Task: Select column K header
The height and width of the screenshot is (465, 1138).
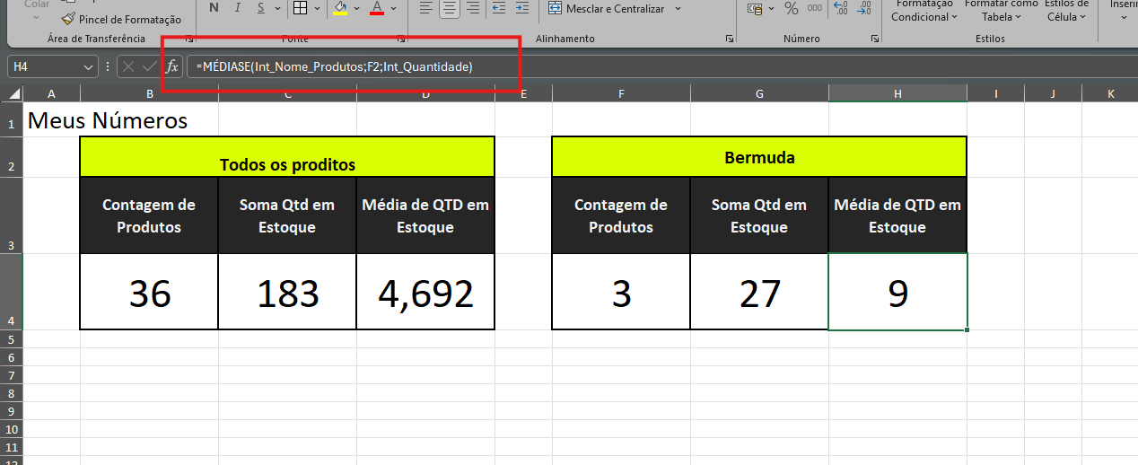Action: point(1110,94)
